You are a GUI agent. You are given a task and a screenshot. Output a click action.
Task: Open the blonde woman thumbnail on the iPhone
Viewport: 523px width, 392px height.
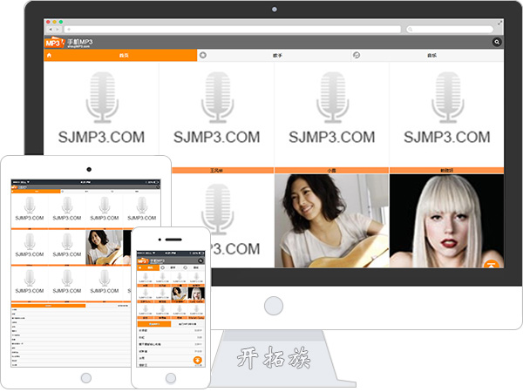tap(196, 294)
